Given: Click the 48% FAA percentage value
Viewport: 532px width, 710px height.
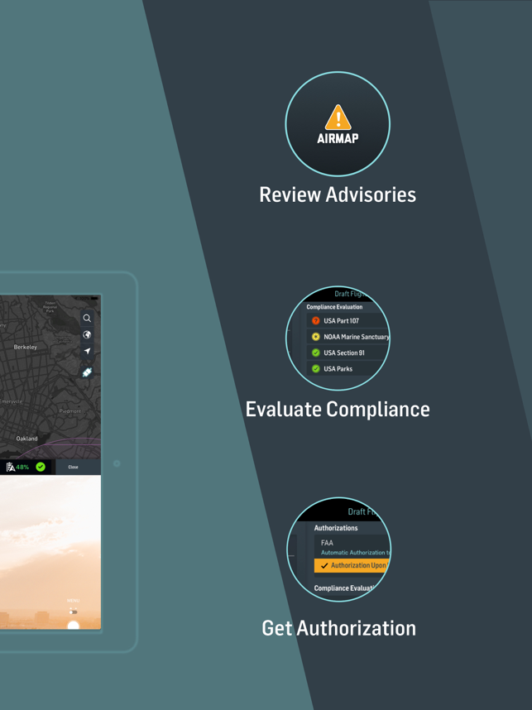Looking at the screenshot, I should tap(22, 467).
